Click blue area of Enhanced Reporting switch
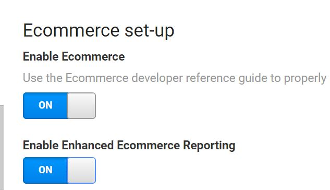The width and height of the screenshot is (330, 190). (45, 170)
